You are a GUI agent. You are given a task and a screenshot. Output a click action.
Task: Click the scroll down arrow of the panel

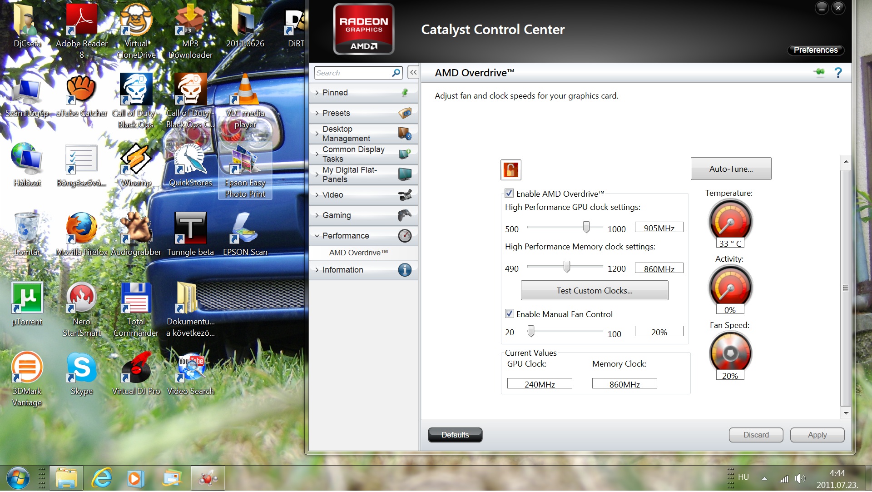click(845, 413)
